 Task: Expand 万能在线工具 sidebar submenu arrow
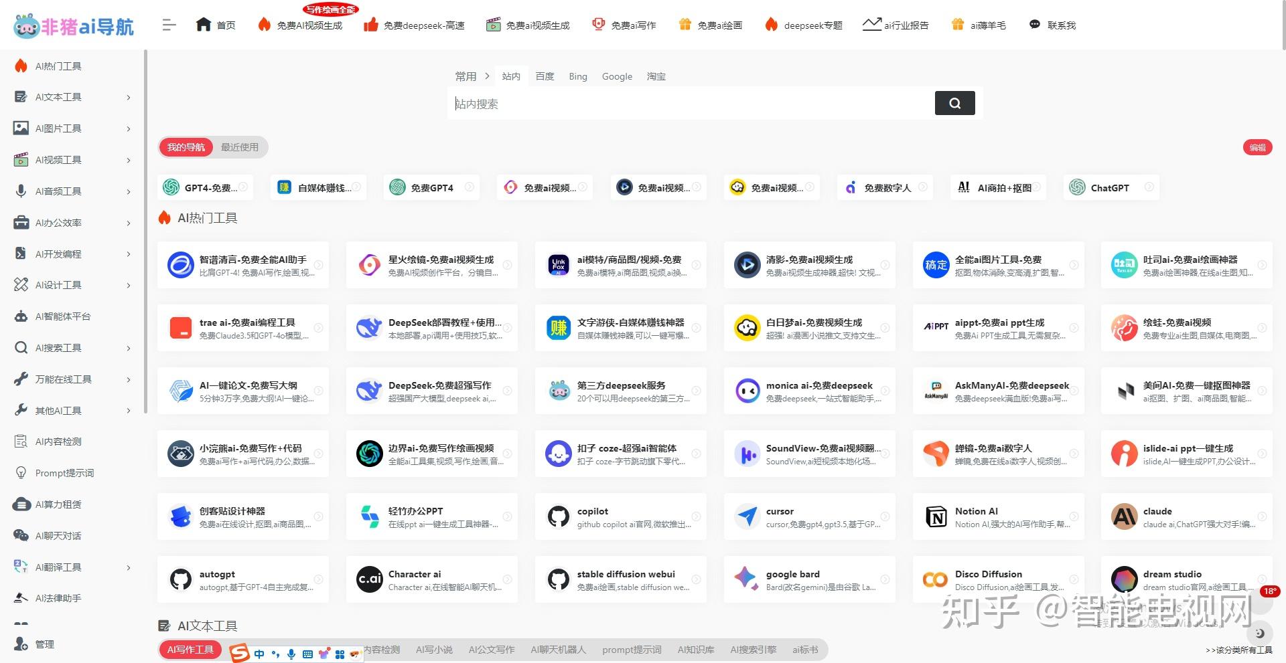coord(129,380)
